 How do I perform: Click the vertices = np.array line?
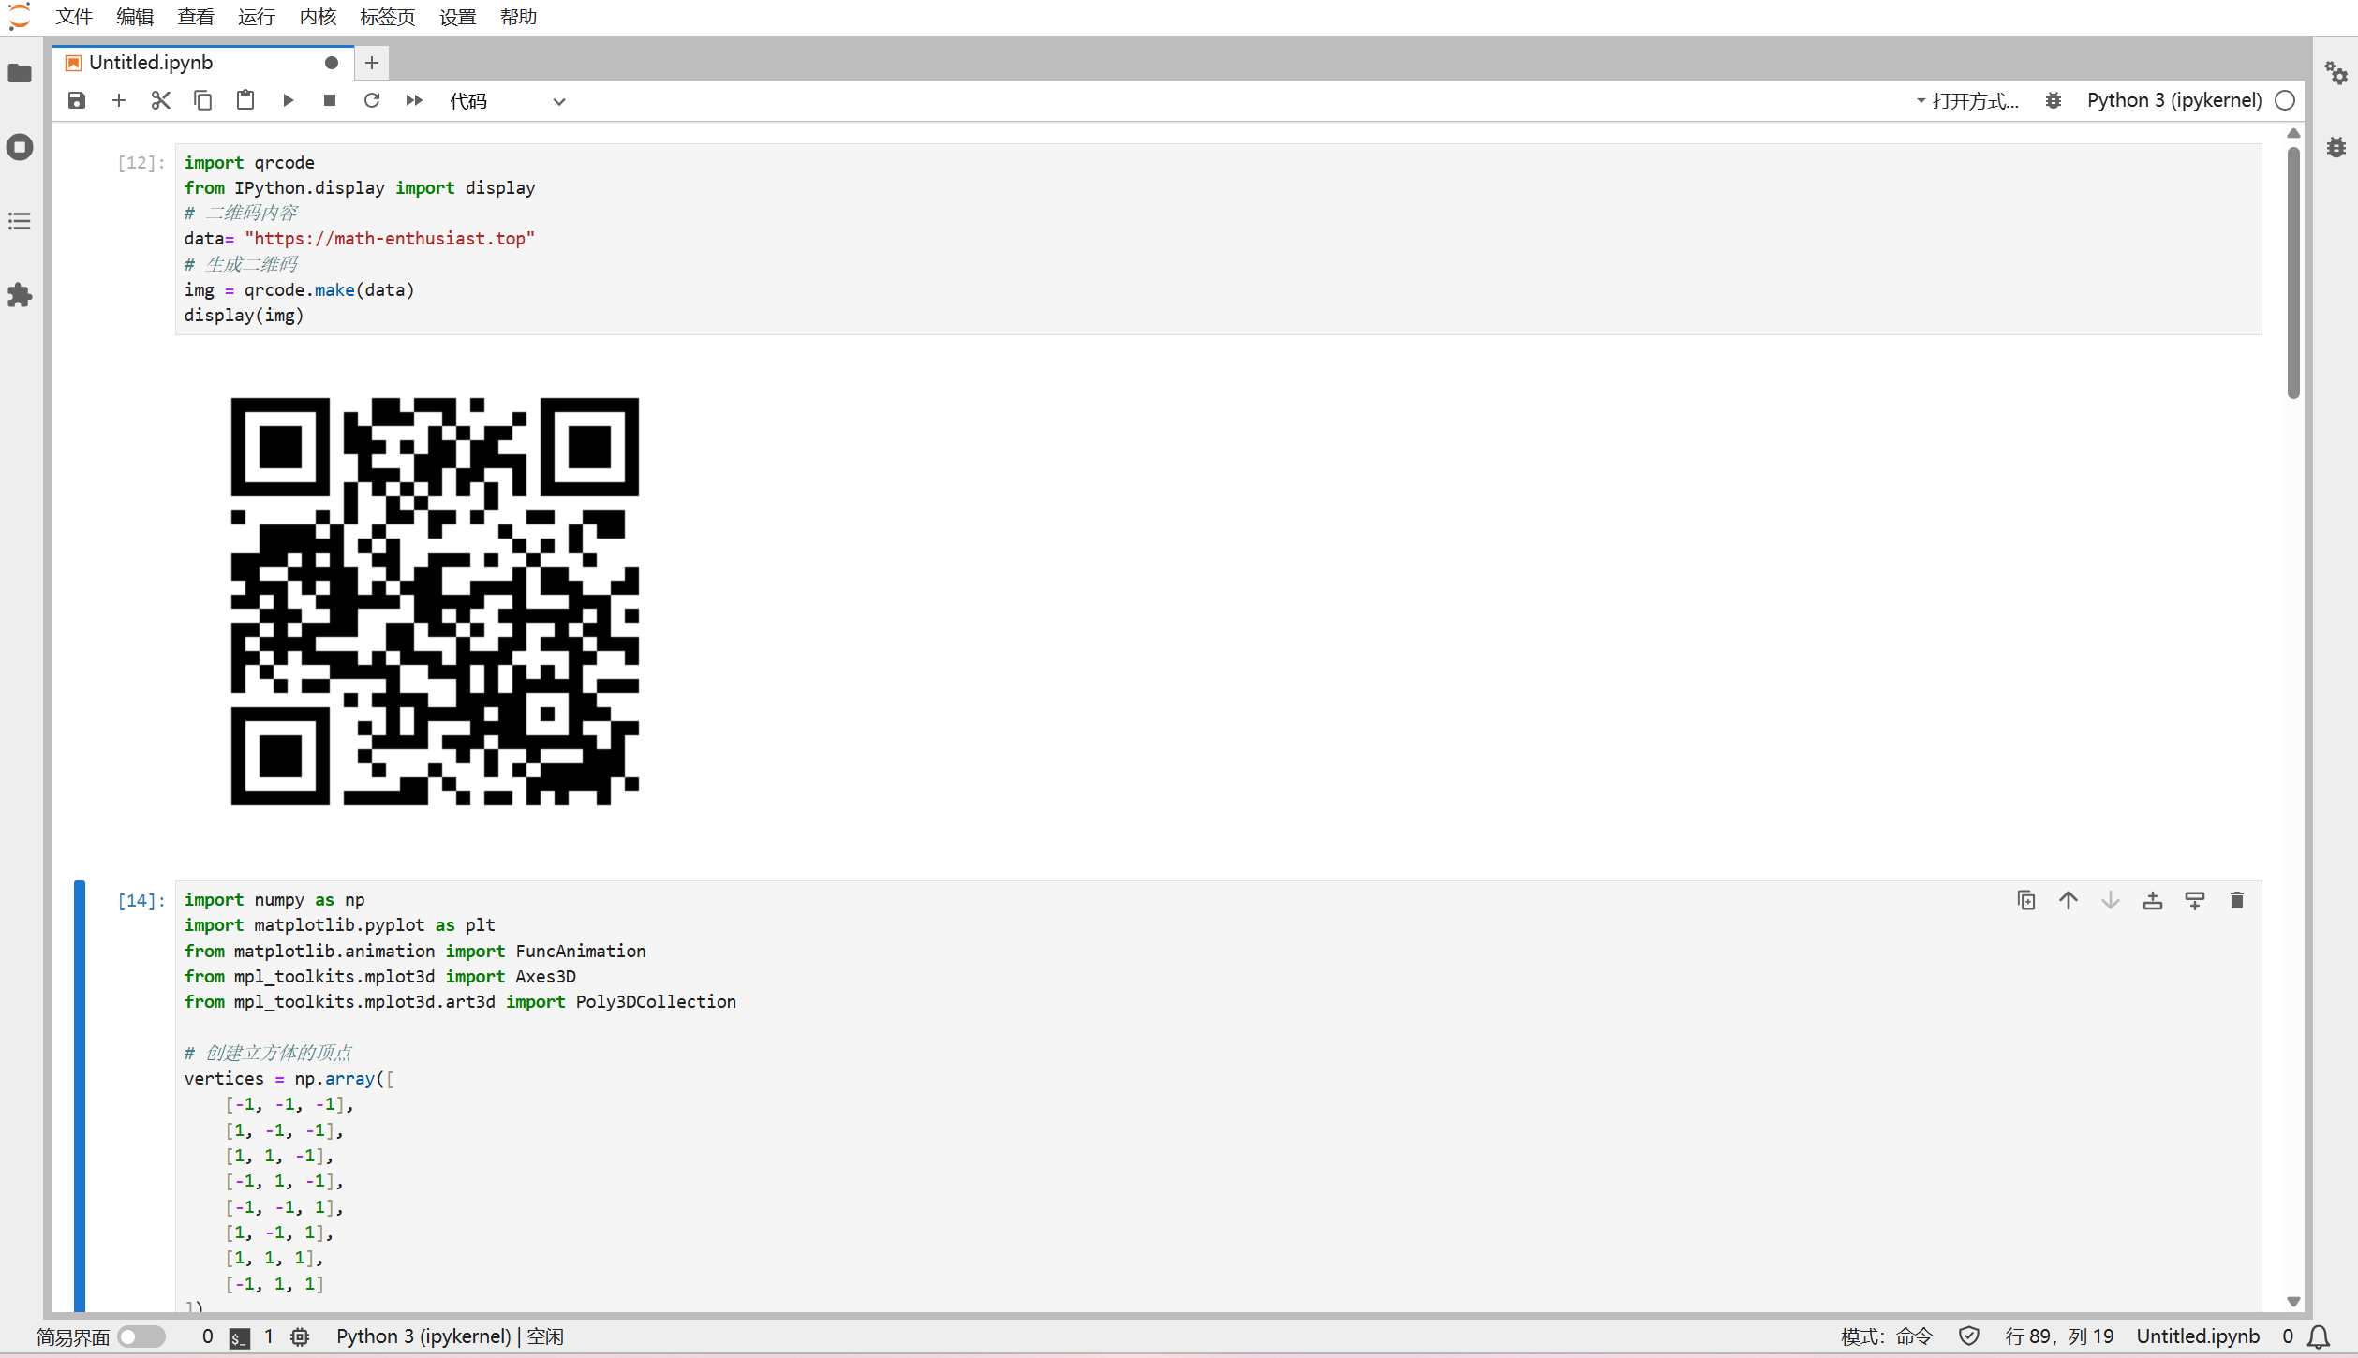(x=289, y=1079)
